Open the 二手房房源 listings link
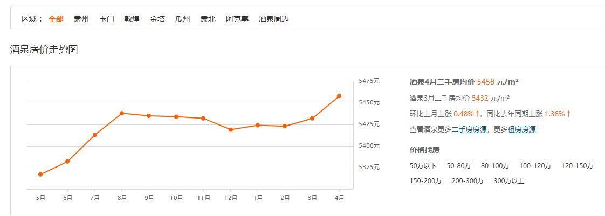The image size is (605, 216). (x=469, y=130)
